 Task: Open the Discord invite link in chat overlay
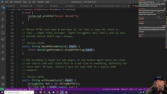[x=147, y=14]
